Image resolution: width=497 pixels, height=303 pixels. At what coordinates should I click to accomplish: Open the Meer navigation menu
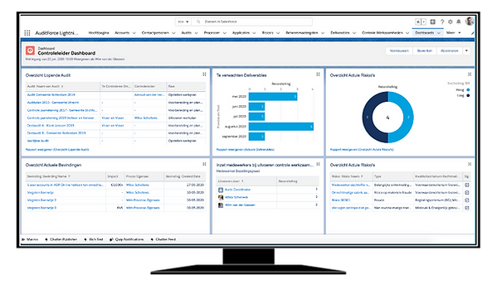tap(453, 33)
